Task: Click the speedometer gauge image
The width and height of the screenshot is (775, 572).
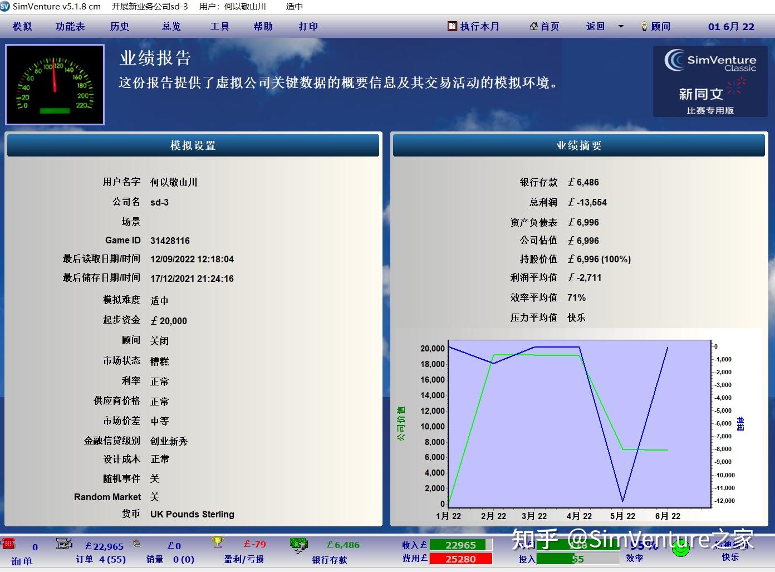Action: (x=55, y=84)
